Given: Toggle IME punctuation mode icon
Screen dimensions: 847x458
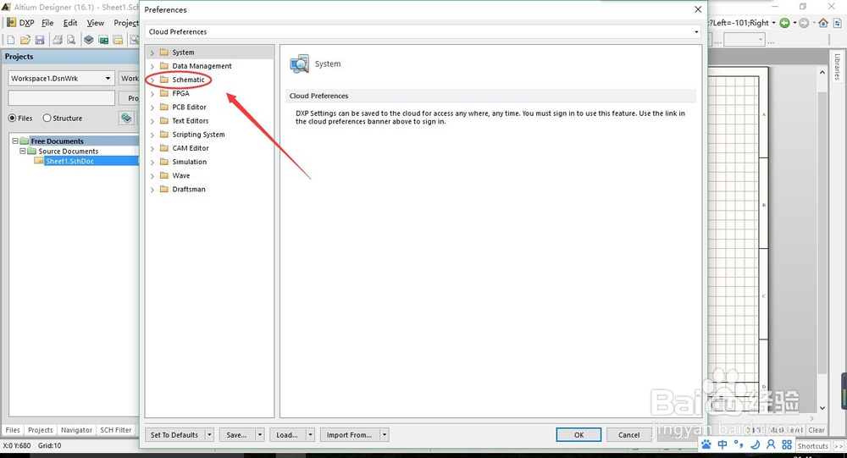Looking at the screenshot, I should pos(739,444).
